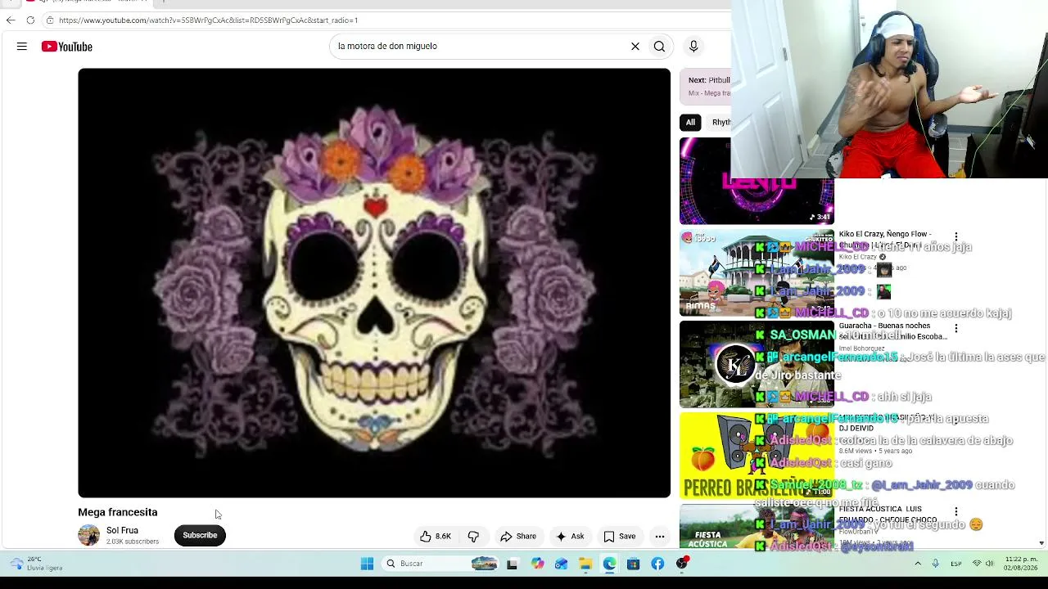The height and width of the screenshot is (589, 1048).
Task: Reload the page in the browser
Action: point(30,20)
